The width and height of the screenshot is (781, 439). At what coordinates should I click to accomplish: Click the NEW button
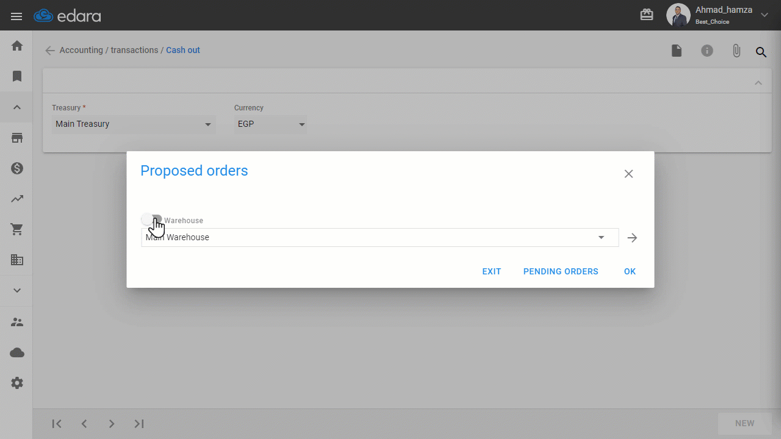pos(744,424)
